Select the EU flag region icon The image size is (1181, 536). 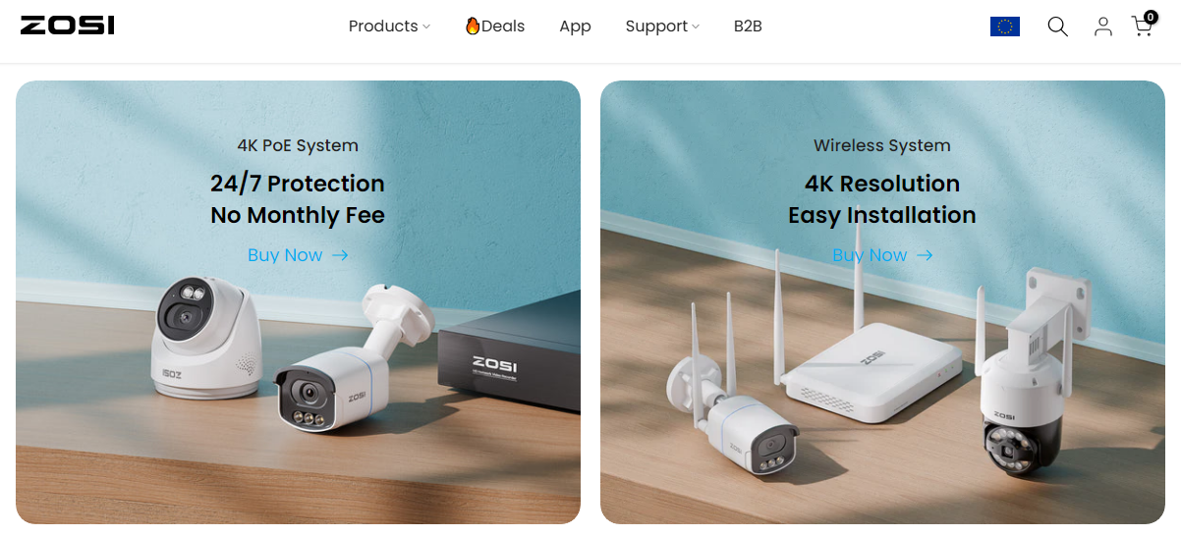1005,27
